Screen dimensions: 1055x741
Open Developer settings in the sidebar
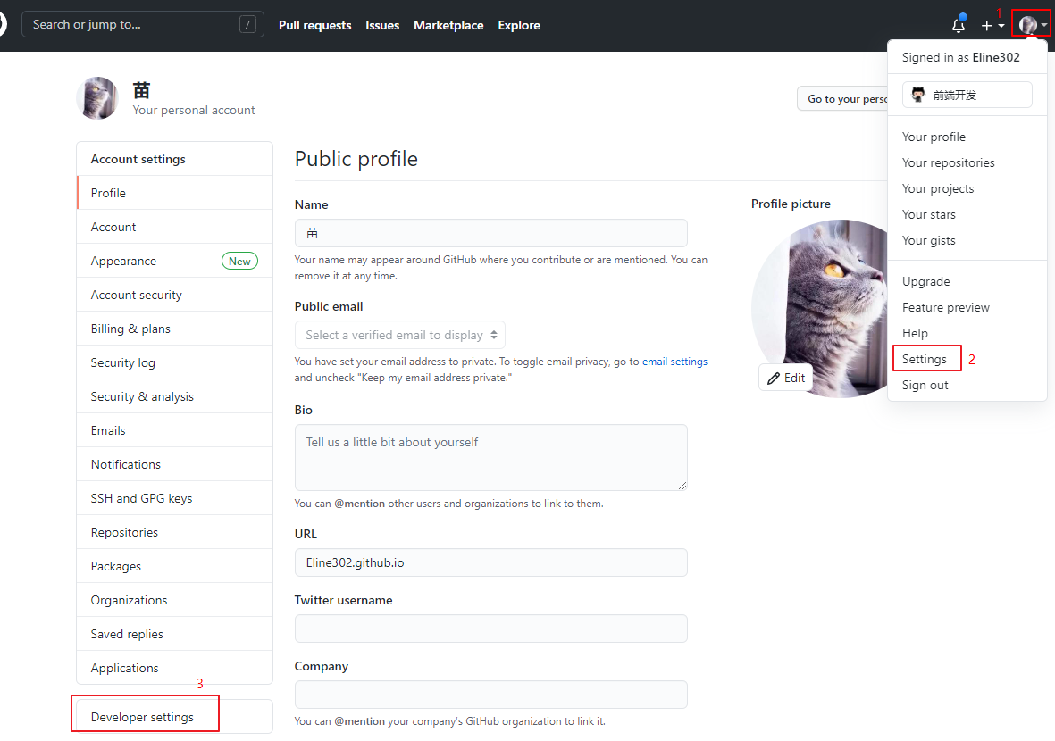pyautogui.click(x=142, y=717)
